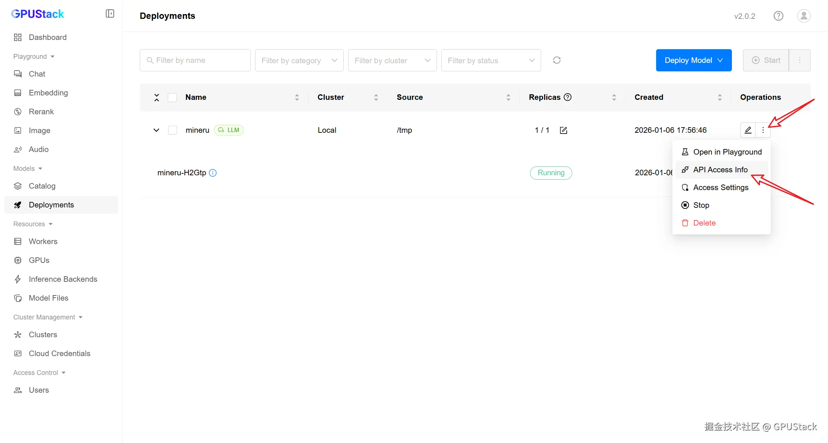The width and height of the screenshot is (828, 443).
Task: Go to Workers in sidebar
Action: (43, 241)
